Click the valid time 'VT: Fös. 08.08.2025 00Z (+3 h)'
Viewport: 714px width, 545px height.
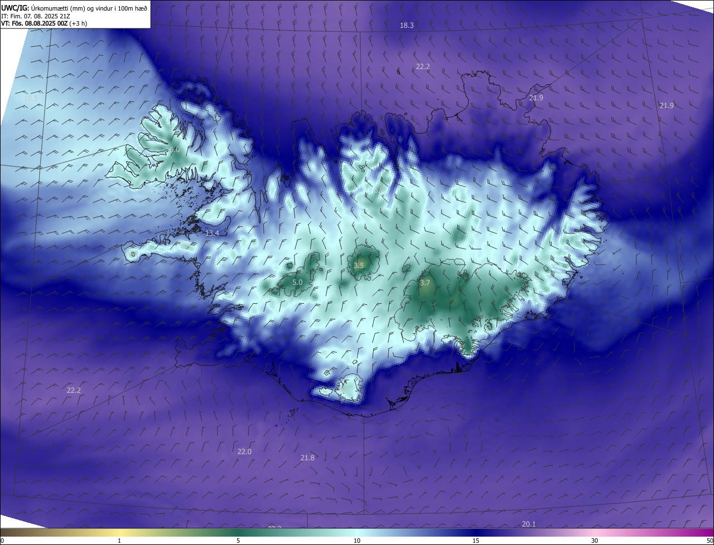pos(44,23)
